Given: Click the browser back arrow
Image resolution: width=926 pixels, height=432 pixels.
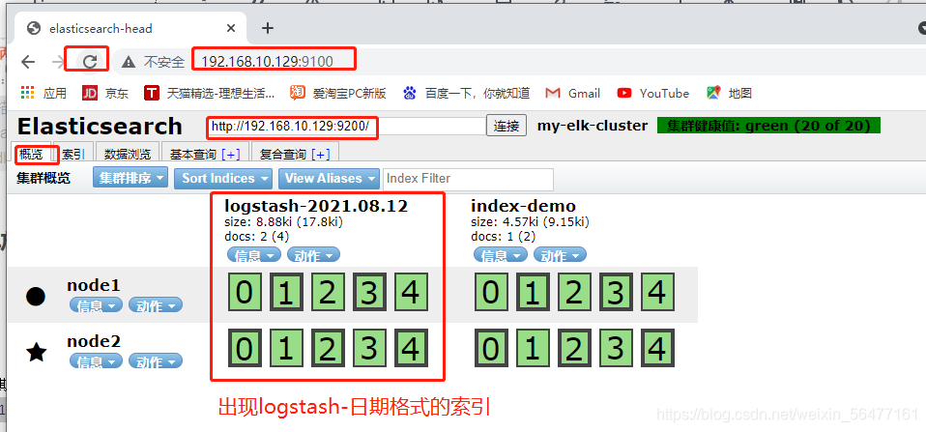Looking at the screenshot, I should pos(28,62).
